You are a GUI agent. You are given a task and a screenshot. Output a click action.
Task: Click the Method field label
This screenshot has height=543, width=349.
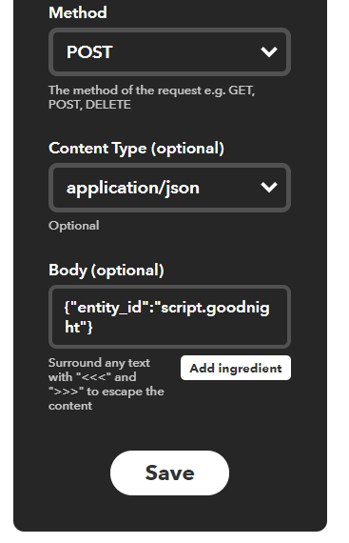point(78,12)
